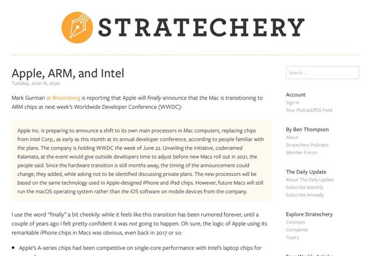The image size is (371, 256).
Task: Open the Apple, ARM, and Intel article title
Action: (x=68, y=74)
